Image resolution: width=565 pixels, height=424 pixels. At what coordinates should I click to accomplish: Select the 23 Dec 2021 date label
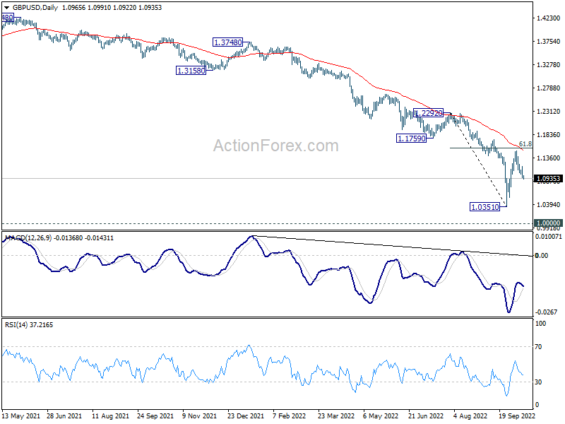(246, 416)
